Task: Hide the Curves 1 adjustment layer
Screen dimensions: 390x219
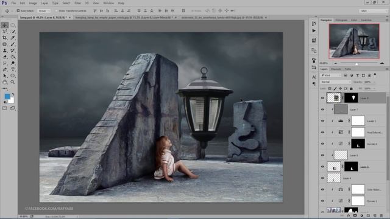Action: pos(322,201)
